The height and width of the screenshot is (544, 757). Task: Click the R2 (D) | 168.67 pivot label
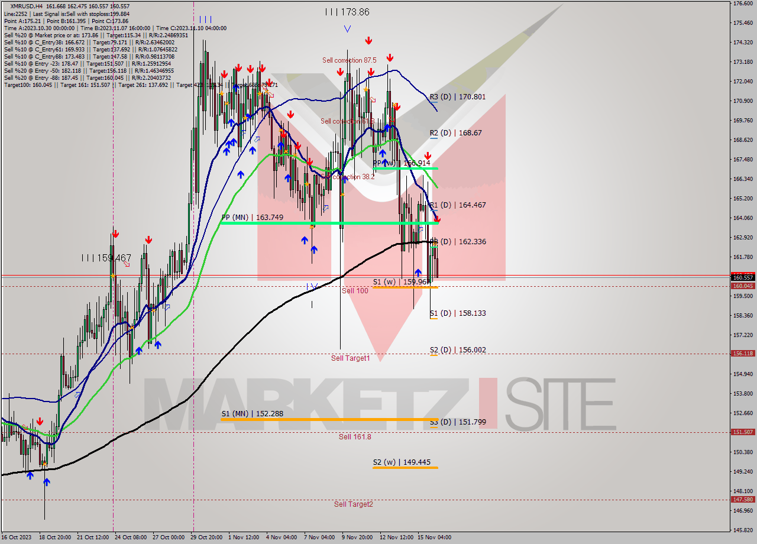coord(456,133)
